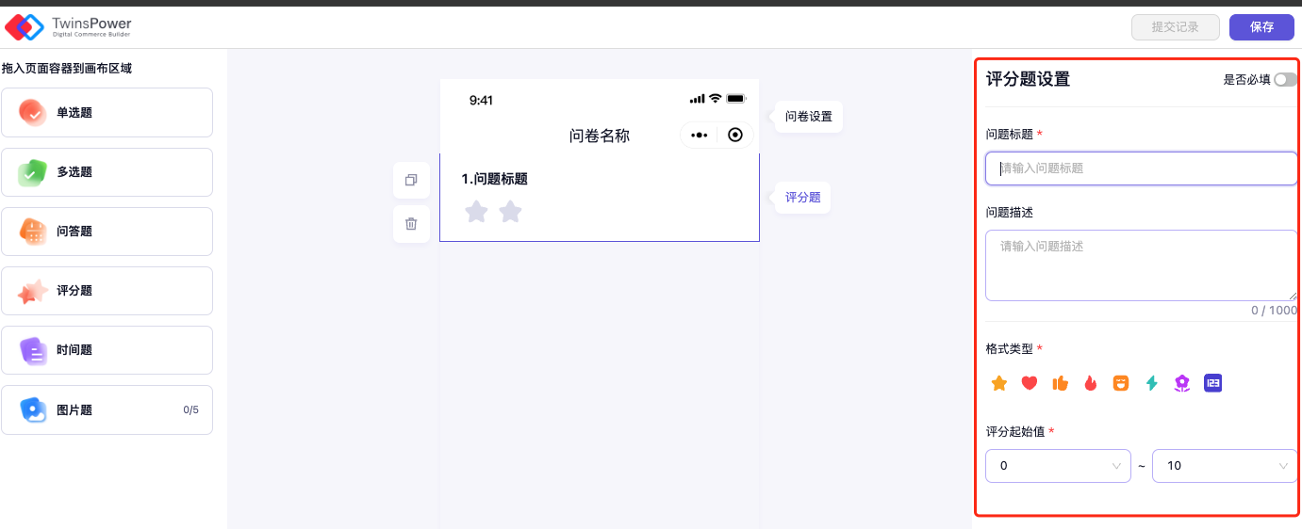
Task: Pick the numeric 123 rating format
Action: click(x=1212, y=383)
